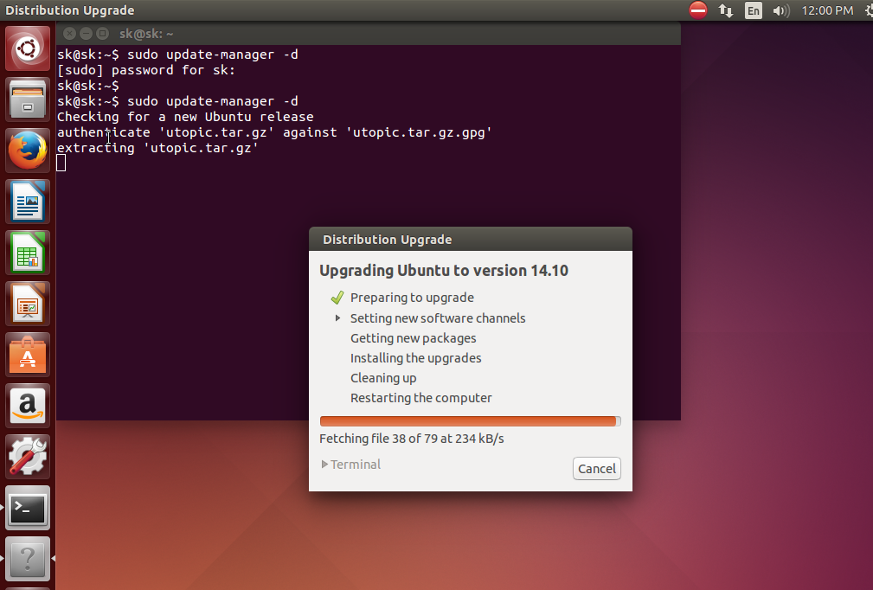Close the terminal window
873x590 pixels.
click(x=69, y=34)
